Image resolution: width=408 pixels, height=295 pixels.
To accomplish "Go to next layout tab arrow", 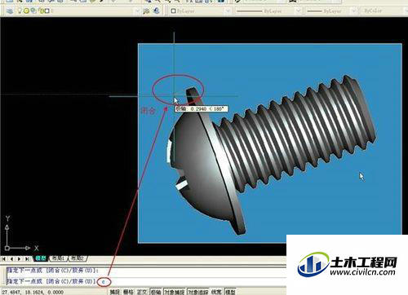I will pyautogui.click(x=20, y=259).
